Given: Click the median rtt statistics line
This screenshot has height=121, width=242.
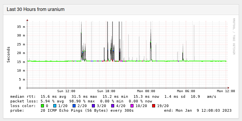Looking at the screenshot, I should (x=113, y=96).
